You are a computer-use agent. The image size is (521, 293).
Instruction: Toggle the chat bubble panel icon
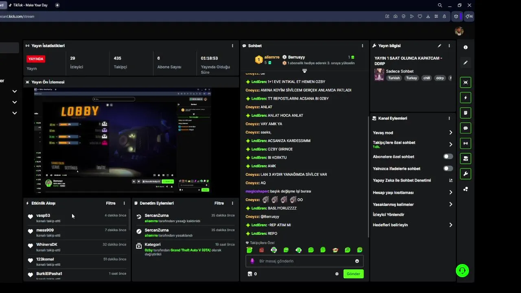(466, 128)
